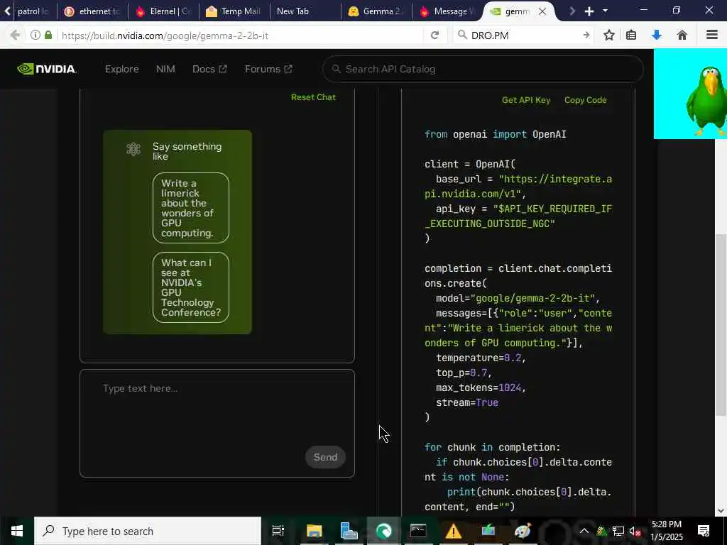Open the NIM menu item

point(165,69)
